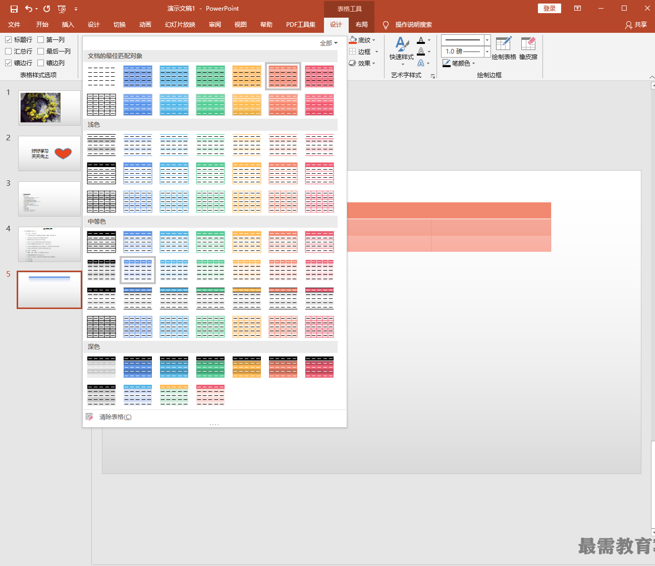Select slide 1 thumbnail with flower photo

tap(49, 108)
